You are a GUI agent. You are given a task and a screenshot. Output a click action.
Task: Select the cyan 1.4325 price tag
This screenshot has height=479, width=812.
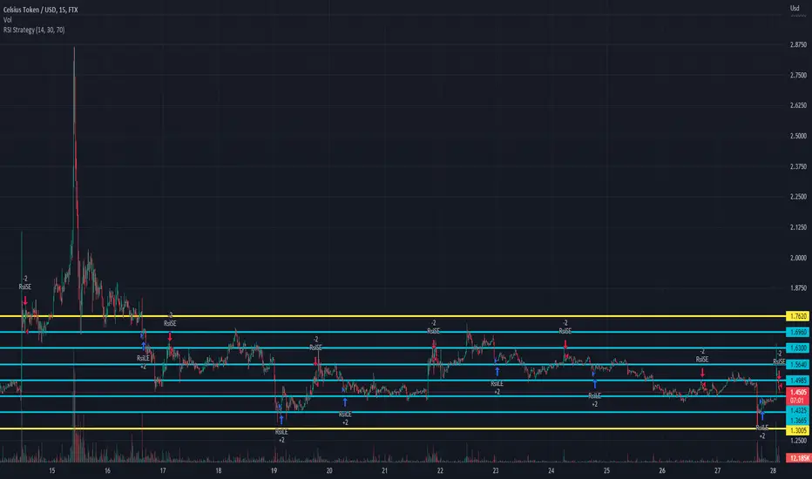[x=797, y=411]
